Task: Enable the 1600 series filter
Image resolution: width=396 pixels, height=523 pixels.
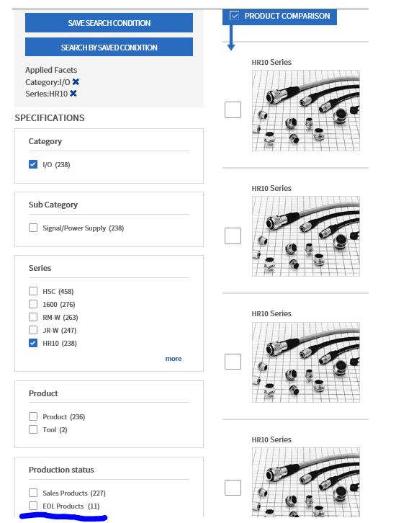Action: 33,304
